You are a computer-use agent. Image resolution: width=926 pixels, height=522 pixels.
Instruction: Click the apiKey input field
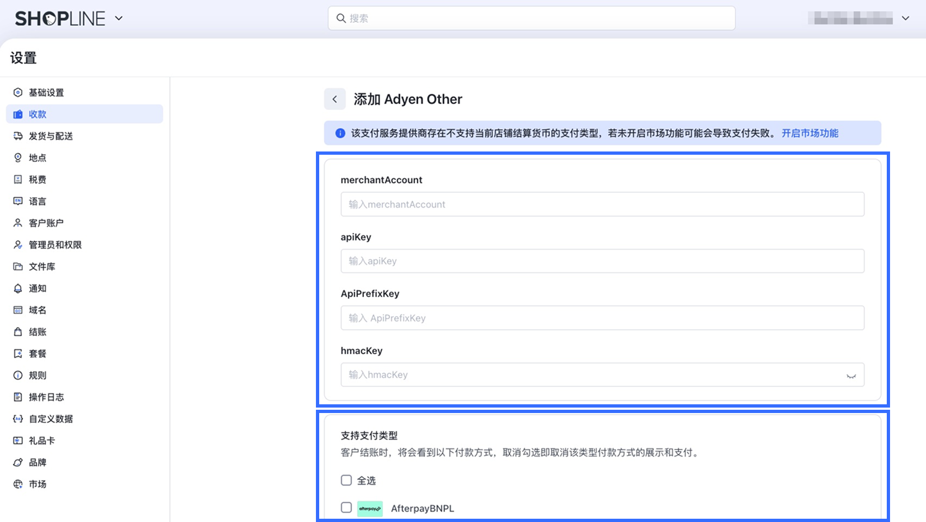tap(602, 261)
